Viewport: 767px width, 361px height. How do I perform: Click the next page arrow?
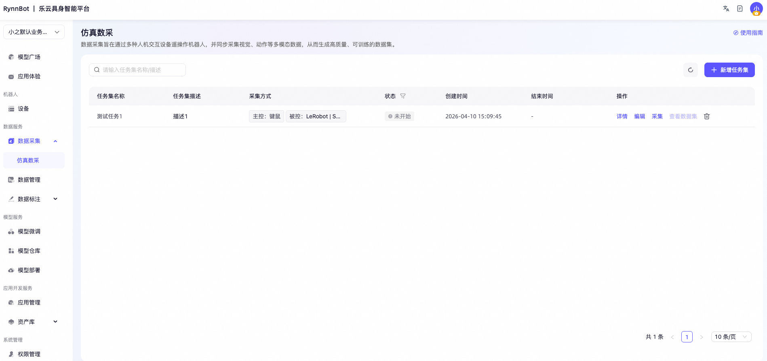(702, 337)
